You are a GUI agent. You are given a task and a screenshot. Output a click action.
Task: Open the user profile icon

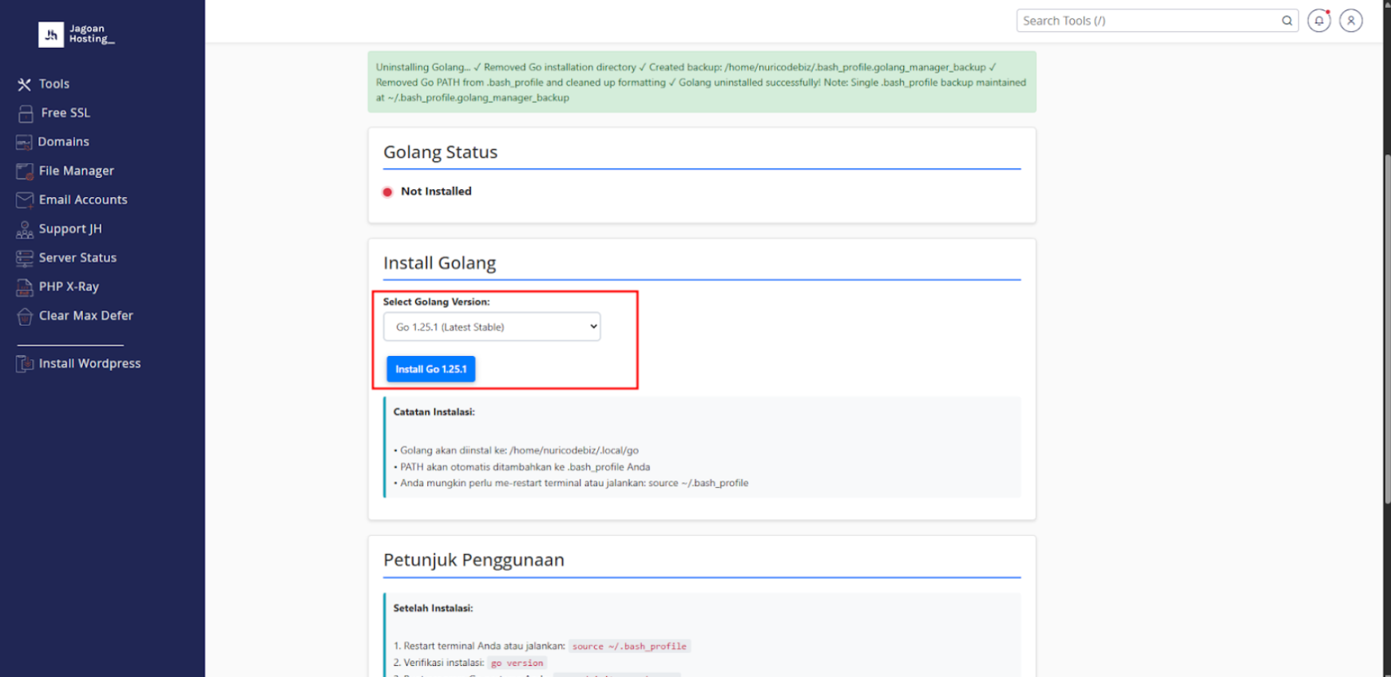[x=1350, y=21]
